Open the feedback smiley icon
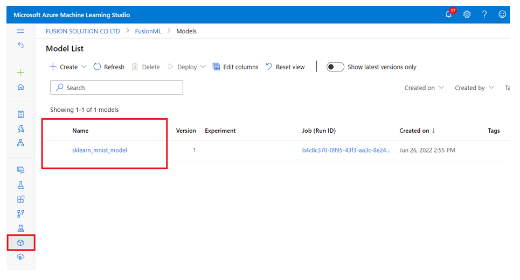The height and width of the screenshot is (280, 520). pyautogui.click(x=502, y=14)
